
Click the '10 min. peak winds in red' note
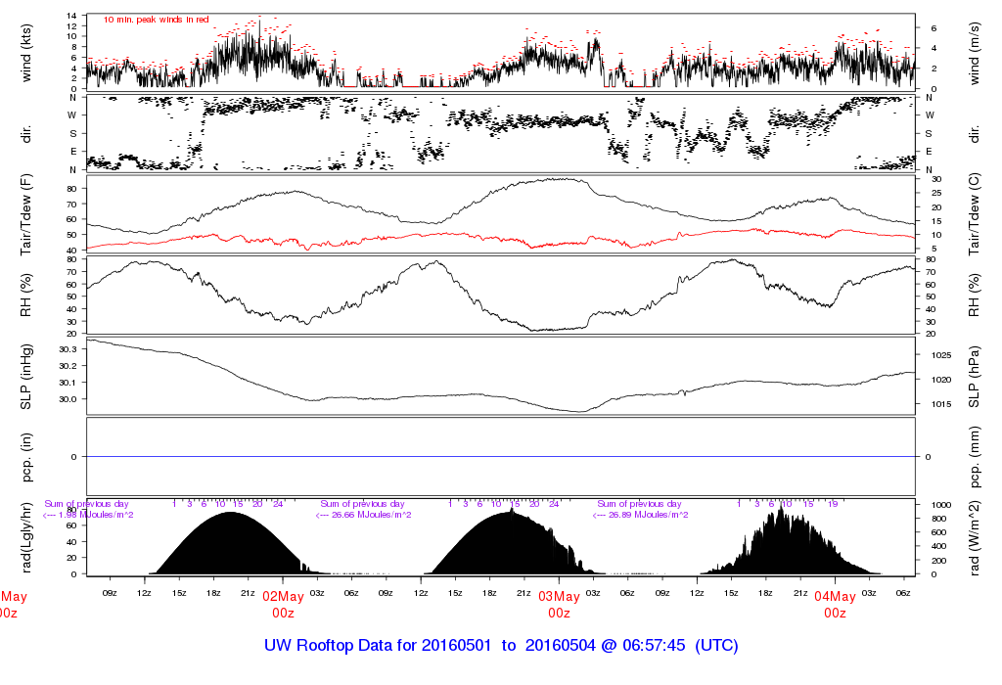point(156,20)
